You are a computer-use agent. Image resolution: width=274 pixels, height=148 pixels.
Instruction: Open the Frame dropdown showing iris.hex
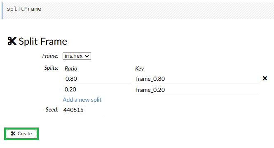77,56
